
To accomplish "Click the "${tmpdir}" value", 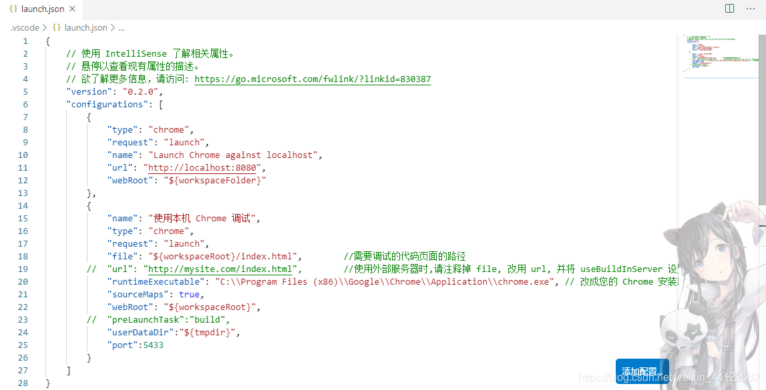I will coord(207,333).
